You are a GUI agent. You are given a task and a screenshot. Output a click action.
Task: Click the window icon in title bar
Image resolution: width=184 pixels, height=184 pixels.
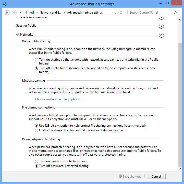click(5, 4)
